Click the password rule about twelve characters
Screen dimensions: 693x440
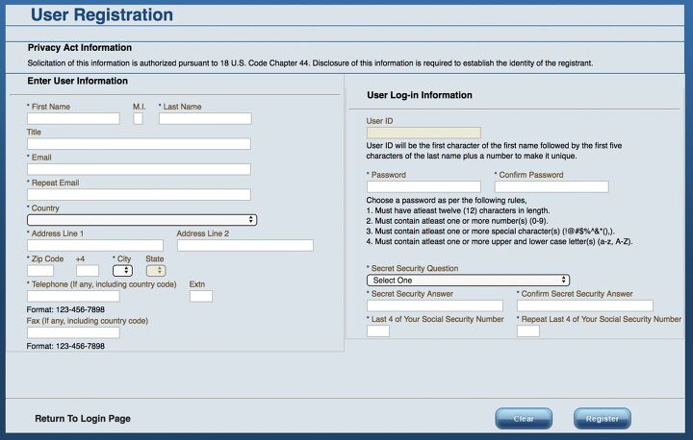point(458,210)
